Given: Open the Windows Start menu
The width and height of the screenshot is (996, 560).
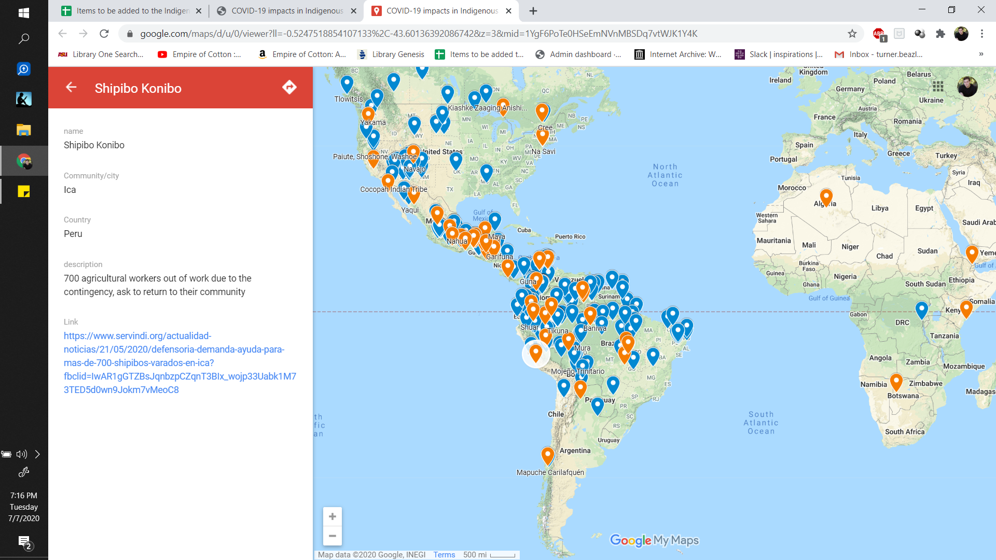Looking at the screenshot, I should tap(24, 12).
